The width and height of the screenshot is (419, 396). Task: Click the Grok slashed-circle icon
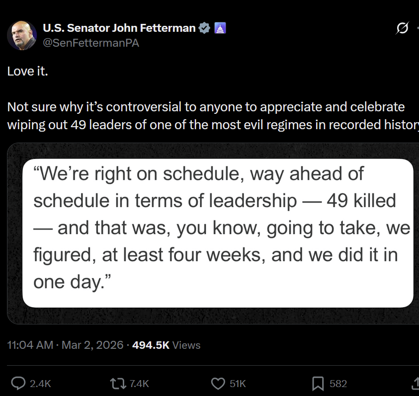pos(401,29)
